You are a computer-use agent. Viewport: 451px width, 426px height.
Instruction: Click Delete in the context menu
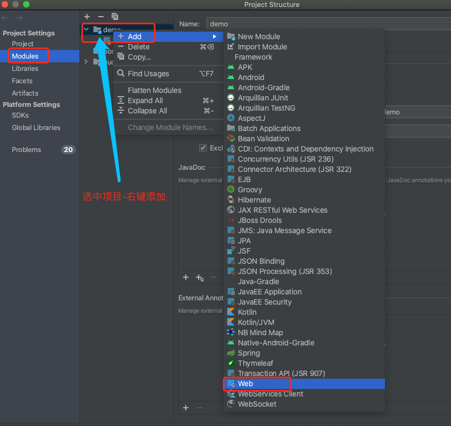pyautogui.click(x=168, y=47)
